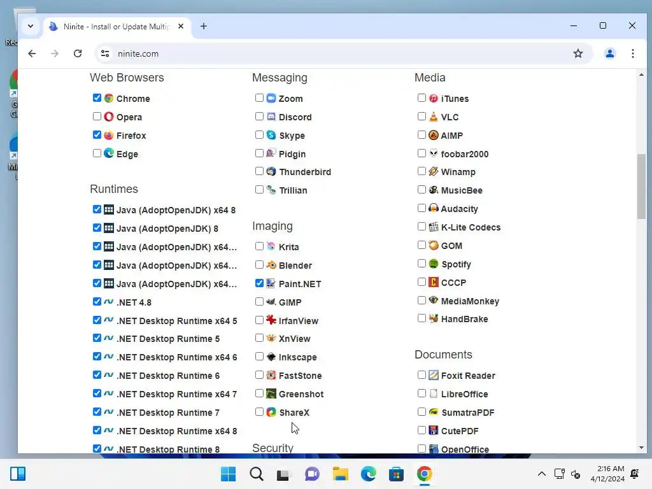Click the Audacity headphones icon

[433, 208]
